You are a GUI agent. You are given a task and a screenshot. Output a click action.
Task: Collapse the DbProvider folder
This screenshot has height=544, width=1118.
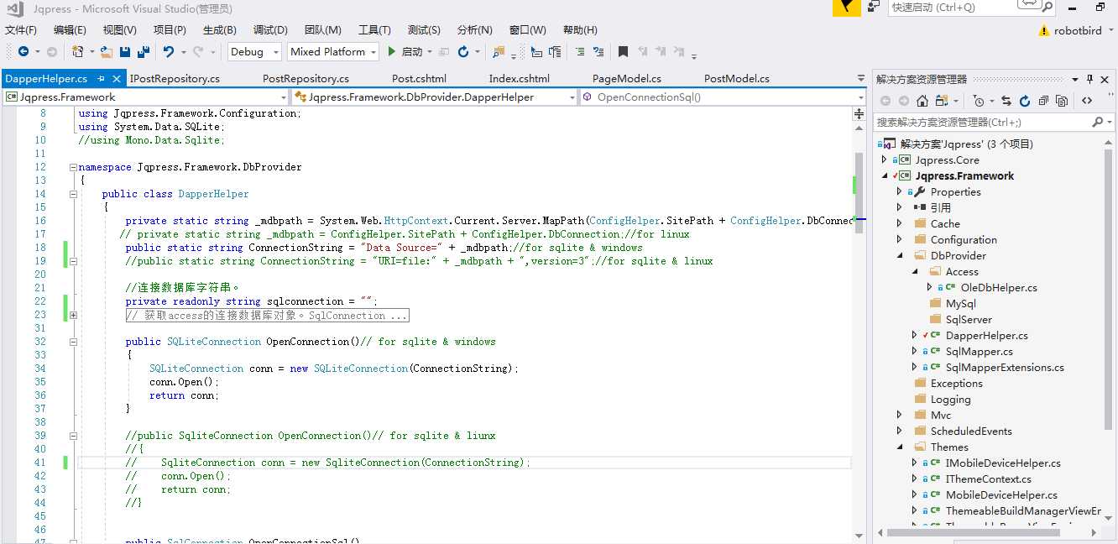tap(899, 255)
